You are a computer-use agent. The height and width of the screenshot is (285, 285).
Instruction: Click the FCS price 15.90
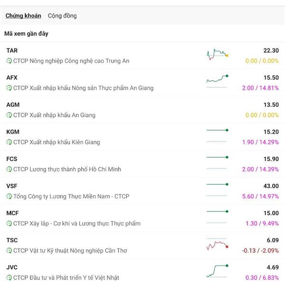271,159
